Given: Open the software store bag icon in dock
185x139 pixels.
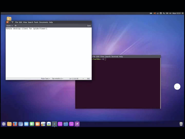Looking at the screenshot, I should [43, 124].
